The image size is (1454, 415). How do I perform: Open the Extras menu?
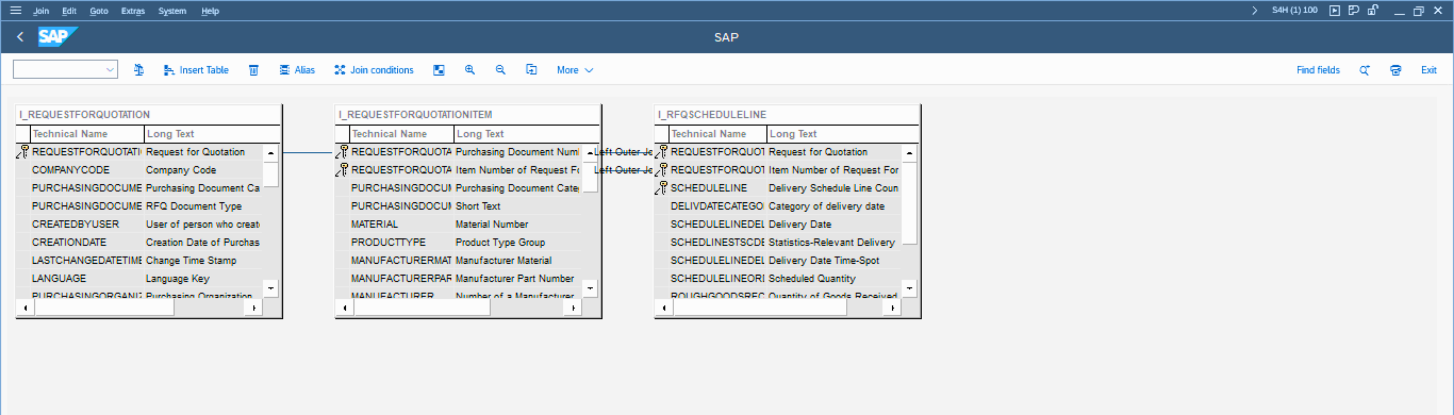133,11
